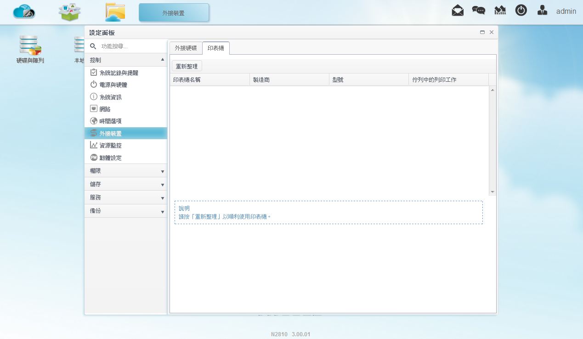Expand the 備份 section
This screenshot has height=339, width=583.
pyautogui.click(x=126, y=211)
